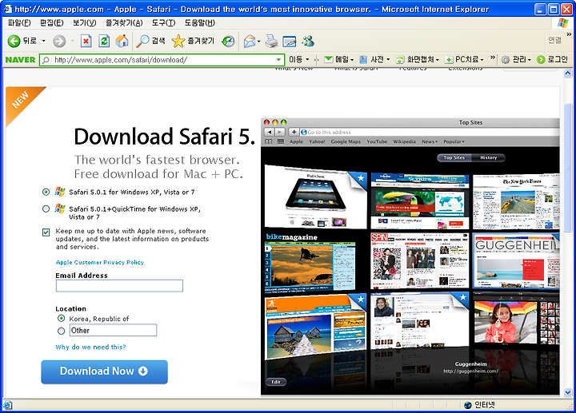Click the vertical scrollbar thumb
This screenshot has height=413, width=576.
[x=567, y=167]
